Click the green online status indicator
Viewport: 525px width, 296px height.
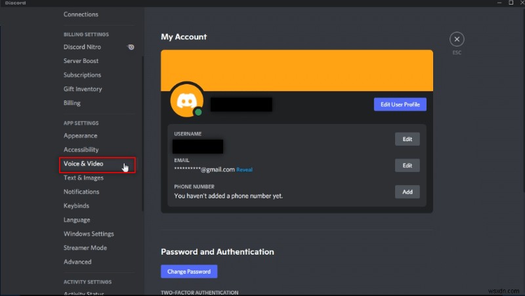click(x=198, y=112)
